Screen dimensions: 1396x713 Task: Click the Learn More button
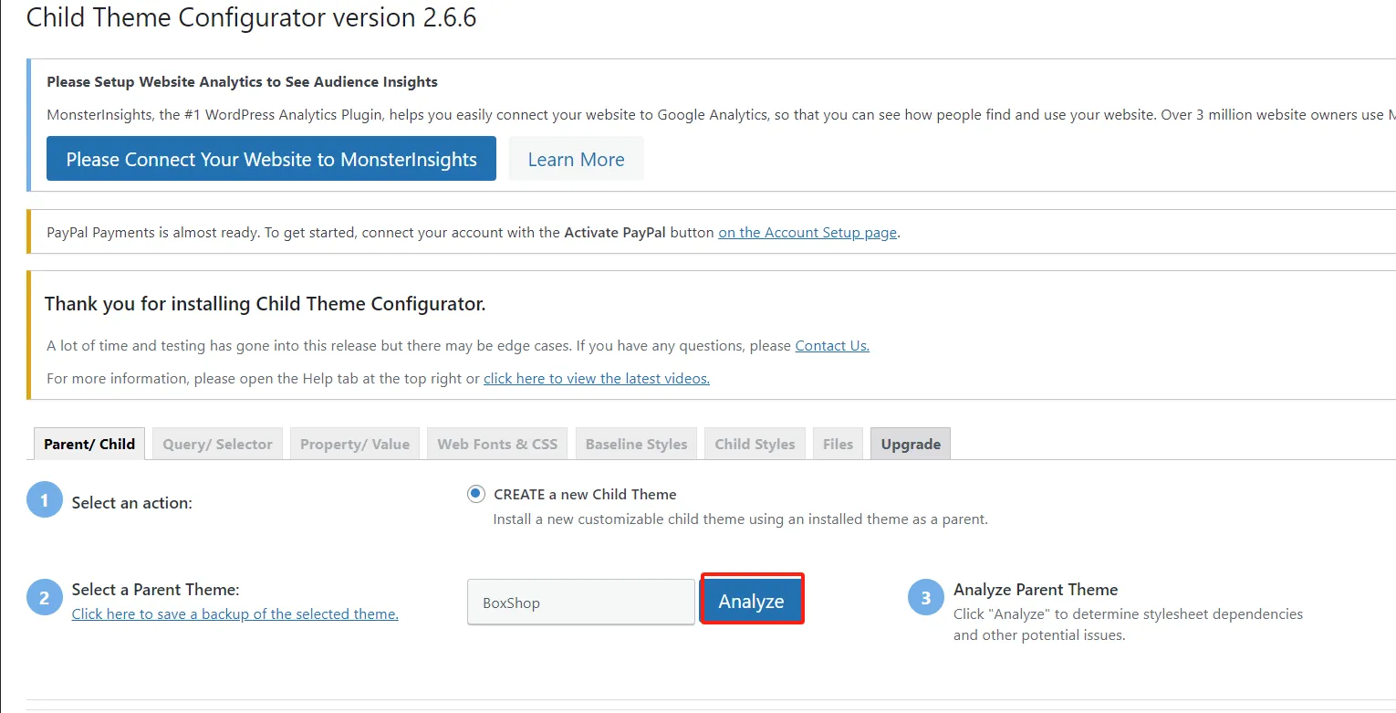(x=576, y=159)
